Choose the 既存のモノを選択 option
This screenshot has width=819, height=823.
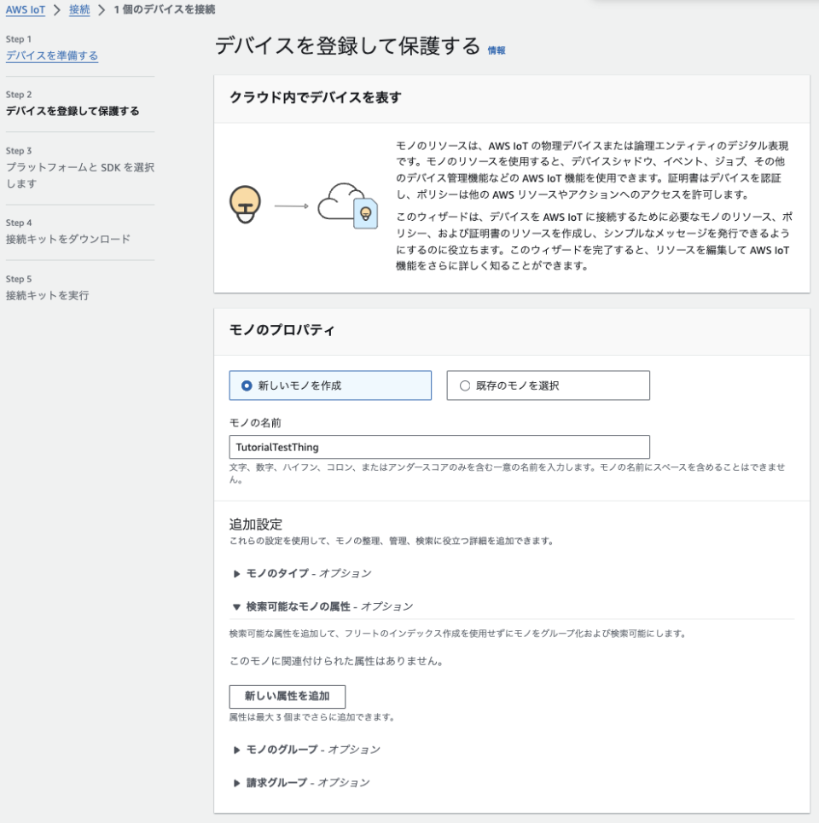pyautogui.click(x=462, y=385)
